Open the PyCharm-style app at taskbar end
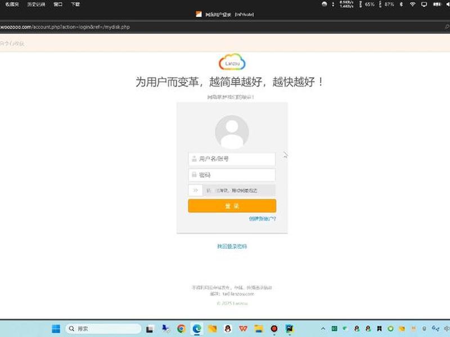The height and width of the screenshot is (337, 450). click(x=289, y=329)
